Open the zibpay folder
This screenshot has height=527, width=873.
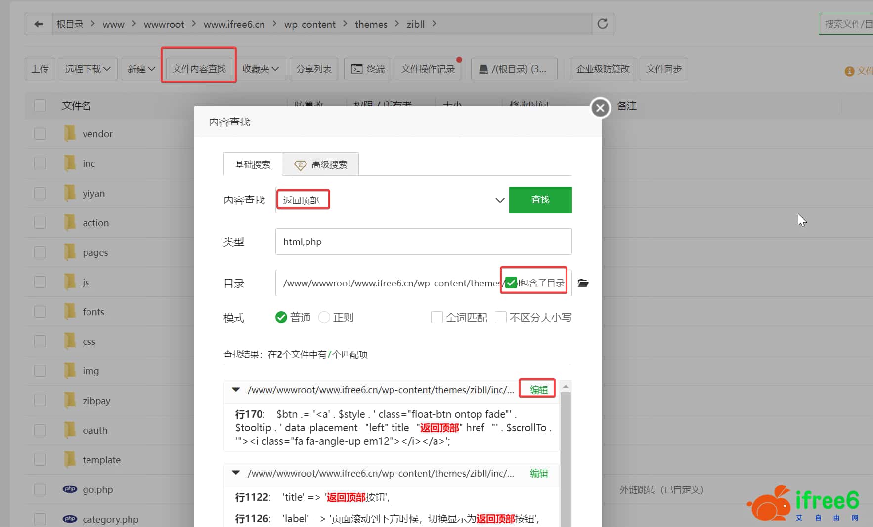pos(97,400)
